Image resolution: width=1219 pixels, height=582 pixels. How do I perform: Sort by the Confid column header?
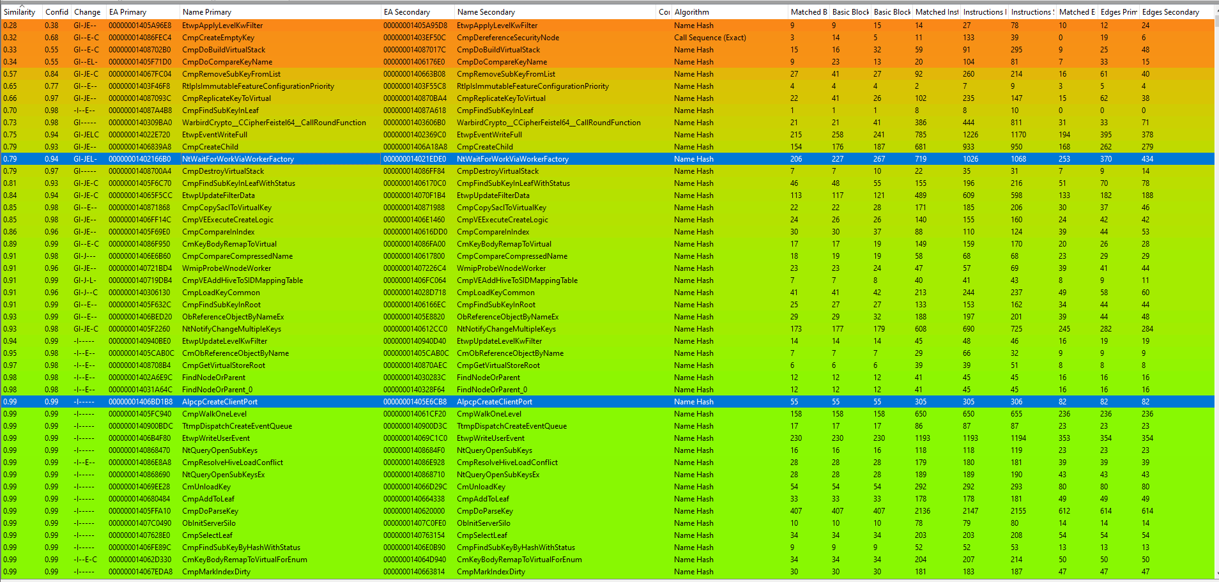point(56,12)
